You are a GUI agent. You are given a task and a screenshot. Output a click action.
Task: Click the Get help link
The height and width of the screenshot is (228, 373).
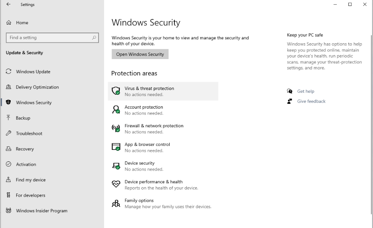pyautogui.click(x=305, y=92)
